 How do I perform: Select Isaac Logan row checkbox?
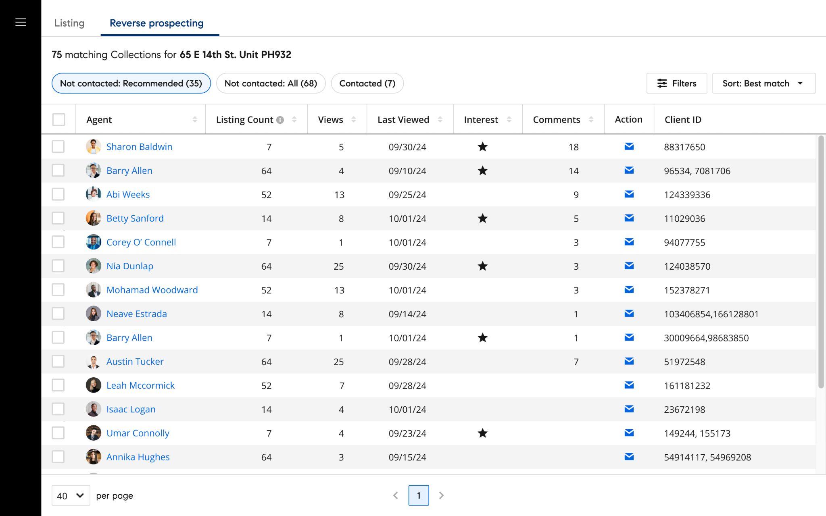coord(58,409)
